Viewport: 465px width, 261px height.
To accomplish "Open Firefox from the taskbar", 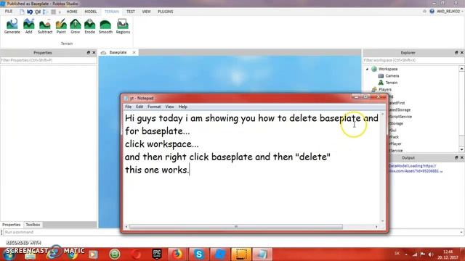I will (x=177, y=254).
